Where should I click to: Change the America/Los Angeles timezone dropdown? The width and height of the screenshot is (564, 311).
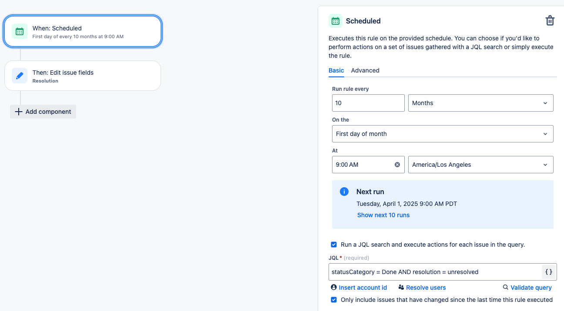[x=480, y=165]
